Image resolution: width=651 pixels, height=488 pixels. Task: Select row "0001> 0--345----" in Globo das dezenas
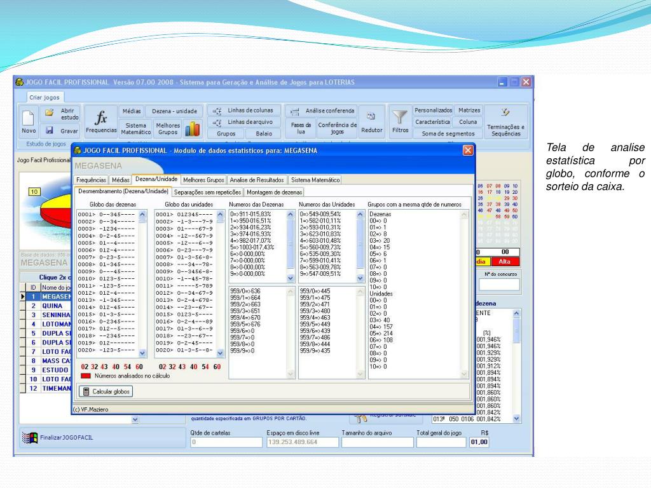point(107,215)
